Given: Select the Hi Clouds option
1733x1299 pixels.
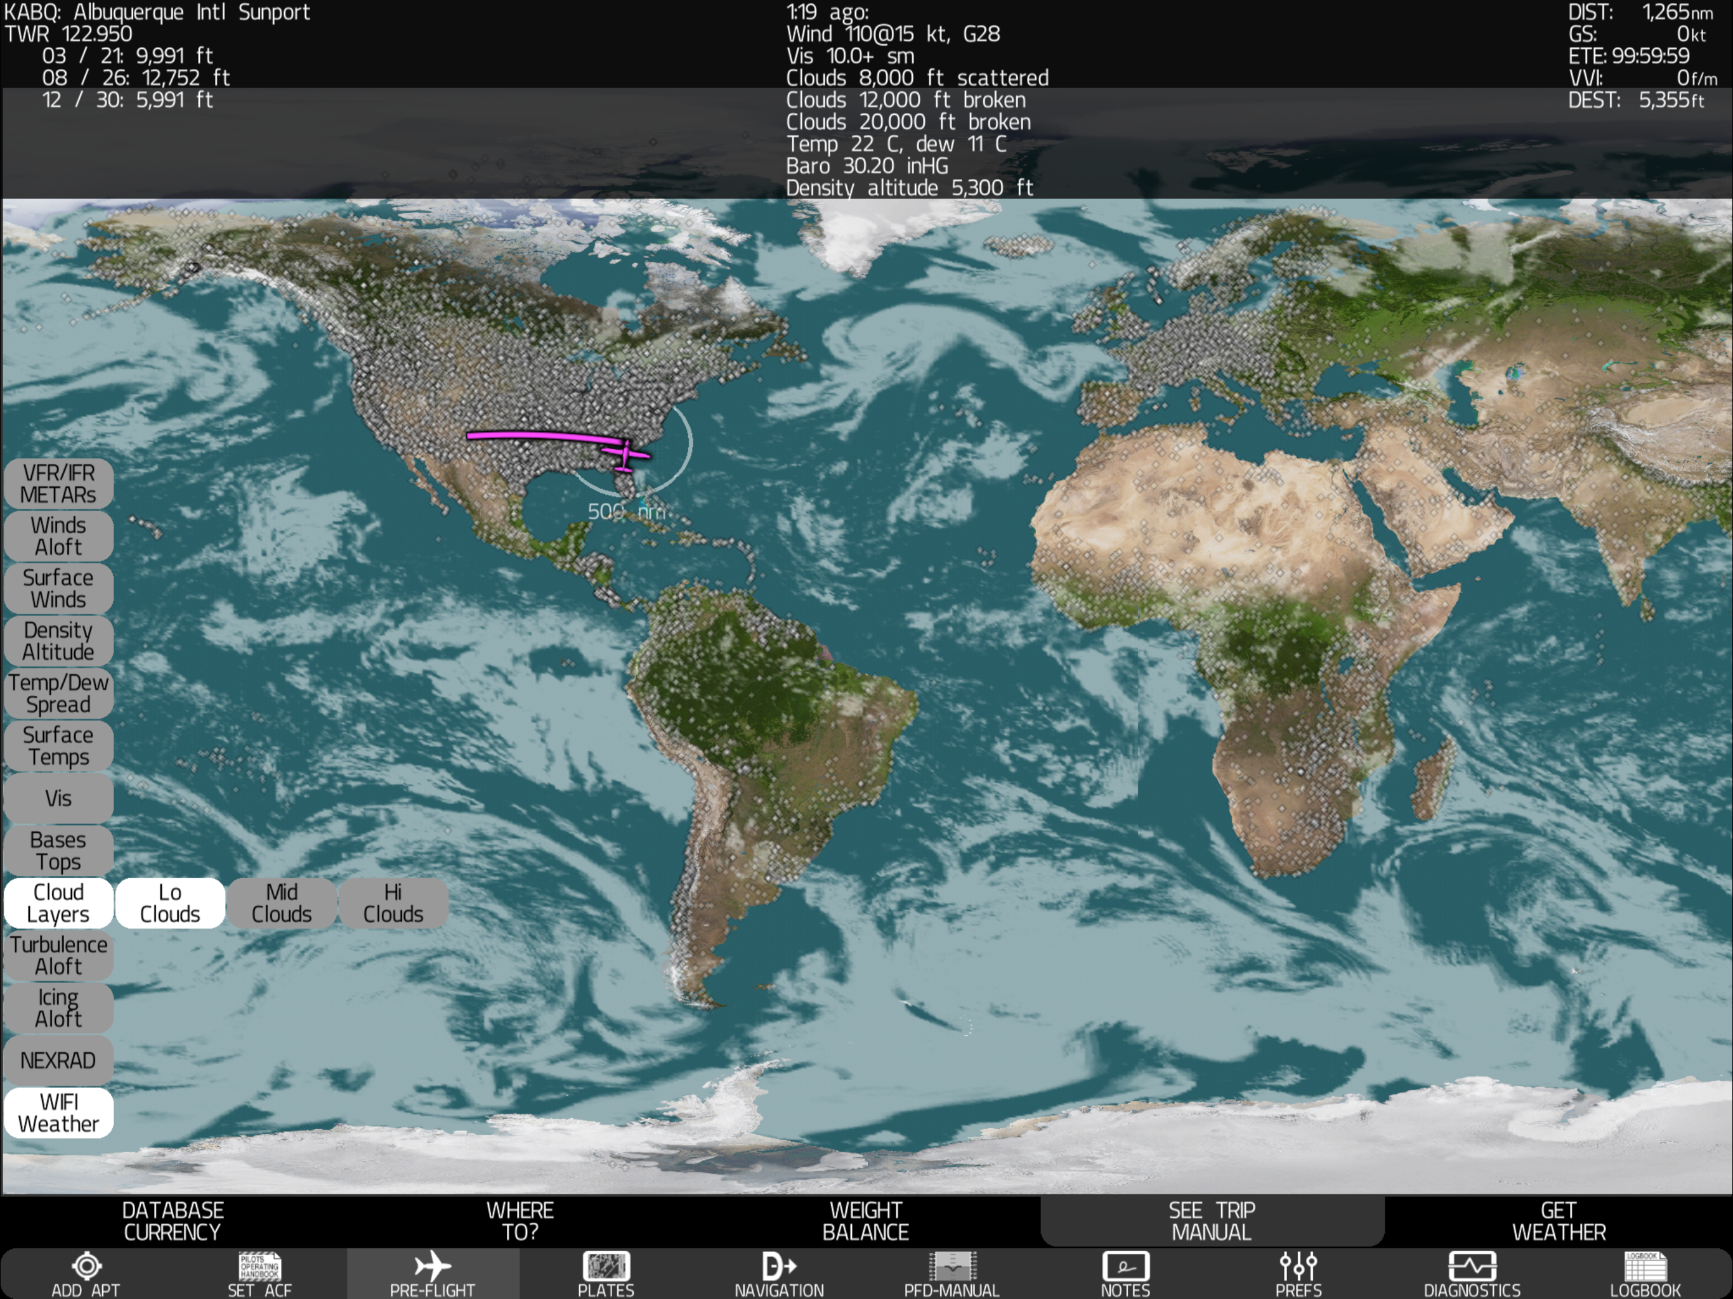Looking at the screenshot, I should (x=393, y=903).
